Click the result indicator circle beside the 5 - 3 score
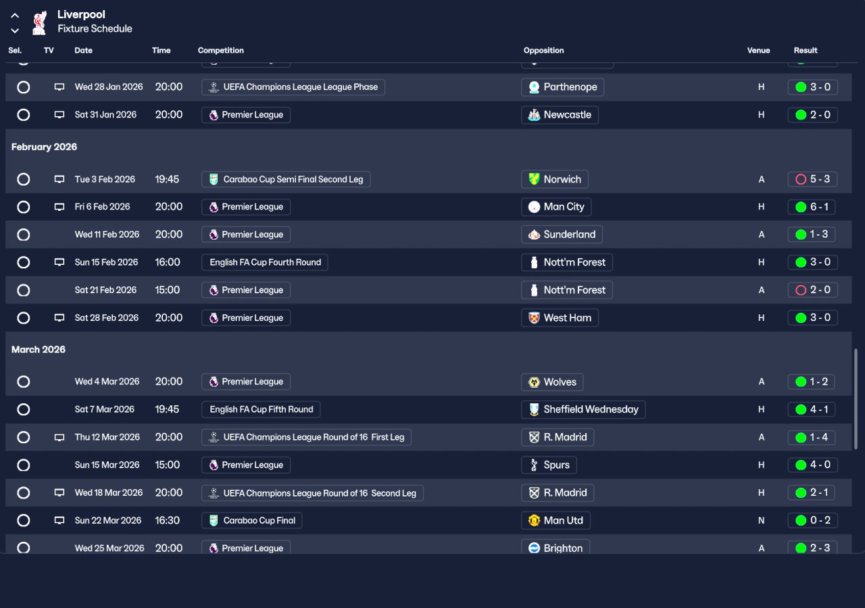The image size is (865, 608). tap(801, 179)
